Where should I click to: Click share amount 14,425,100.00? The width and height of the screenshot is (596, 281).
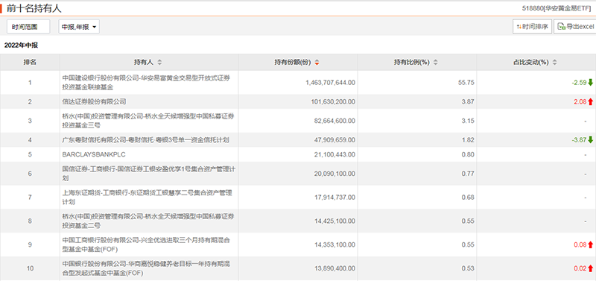point(335,221)
